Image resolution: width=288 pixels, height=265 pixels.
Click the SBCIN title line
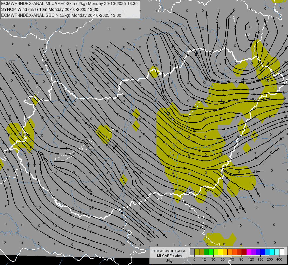[x=61, y=15]
